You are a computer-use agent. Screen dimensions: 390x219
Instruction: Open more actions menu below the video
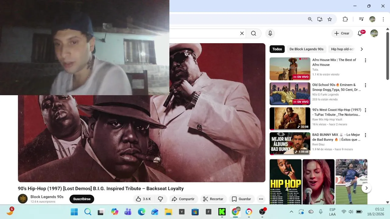click(x=261, y=199)
